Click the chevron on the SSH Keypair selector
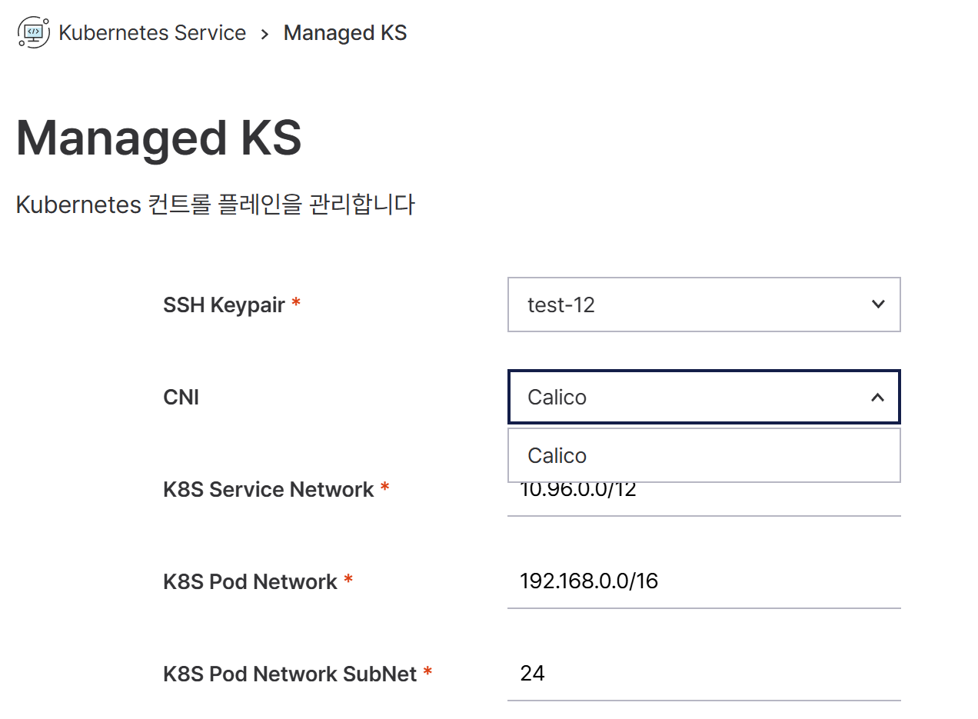The image size is (978, 719). (x=877, y=305)
